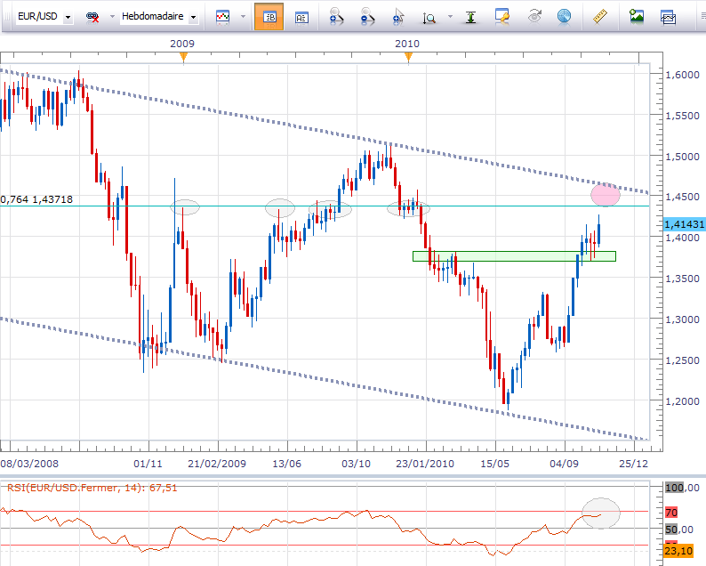Image resolution: width=706 pixels, height=566 pixels.
Task: Click the vertical autoscale icon
Action: click(473, 16)
